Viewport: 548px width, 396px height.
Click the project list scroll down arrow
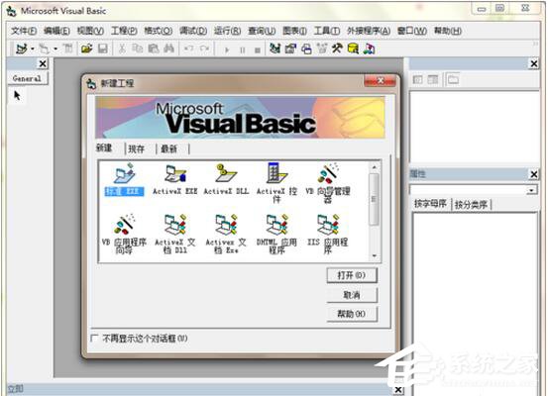374,256
